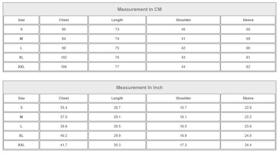
Task: Select size XL row label in the Inch table
Action: pyautogui.click(x=21, y=136)
